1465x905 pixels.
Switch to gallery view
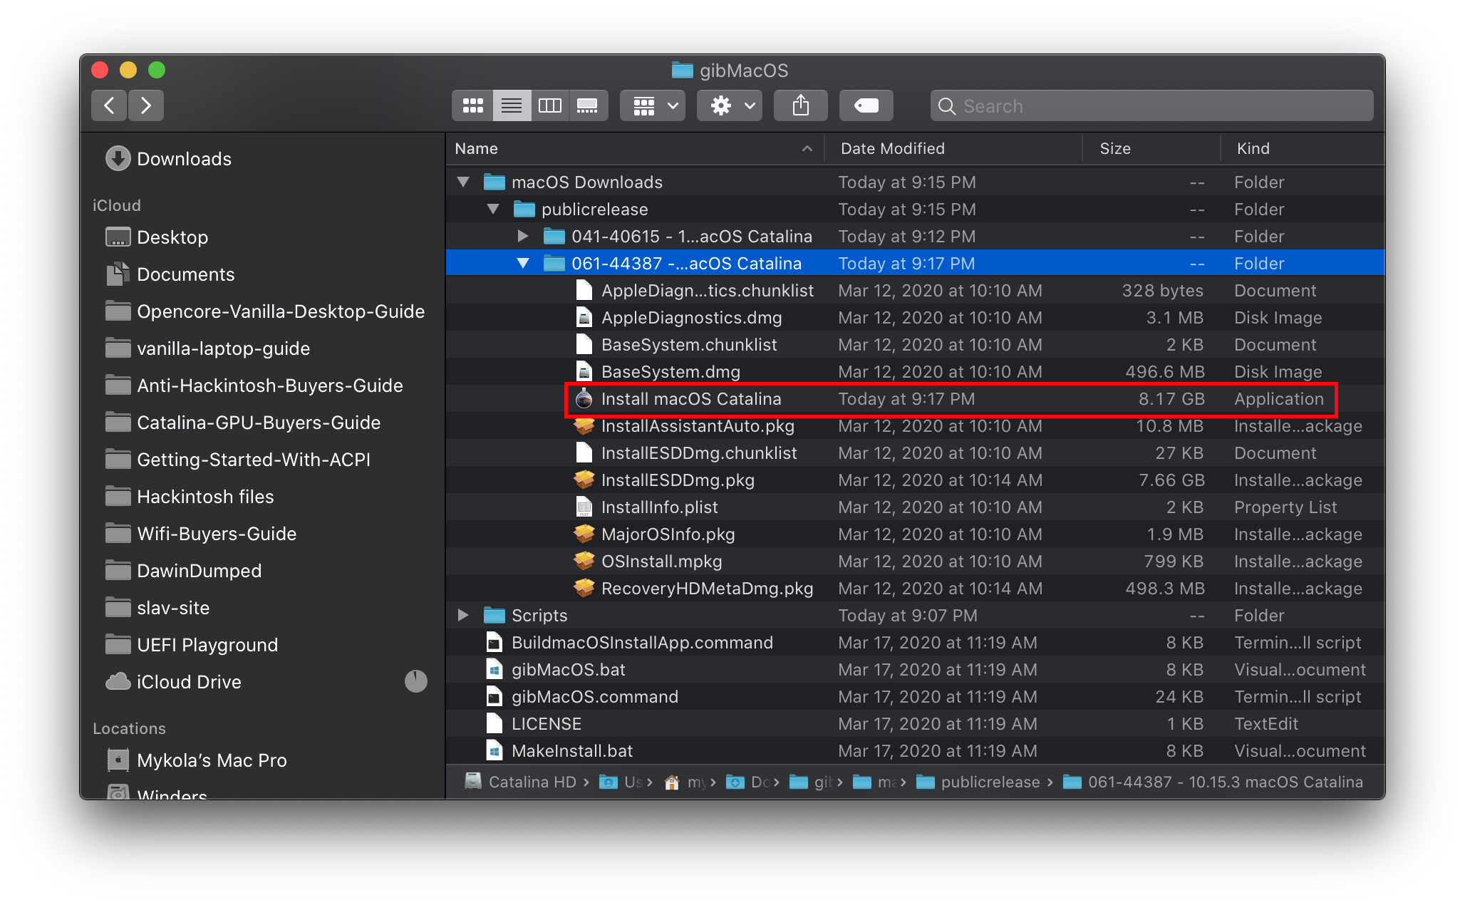(588, 106)
